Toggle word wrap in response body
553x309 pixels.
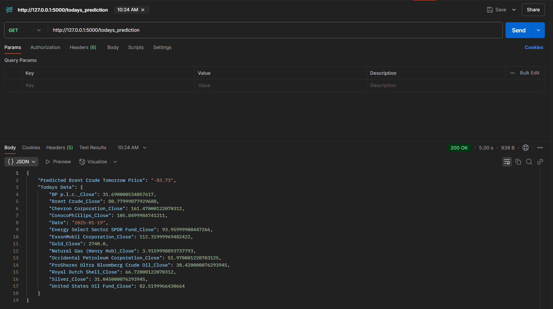(507, 162)
